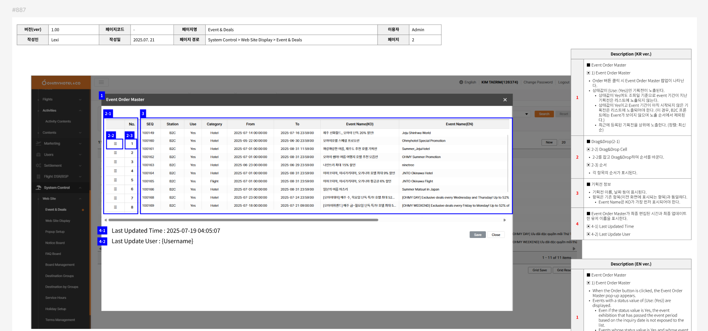
Task: Click the hamburger menu toggle icon
Action: (x=101, y=82)
